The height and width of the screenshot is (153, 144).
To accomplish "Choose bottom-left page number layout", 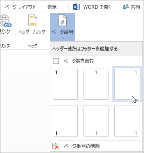I will 65,121.
